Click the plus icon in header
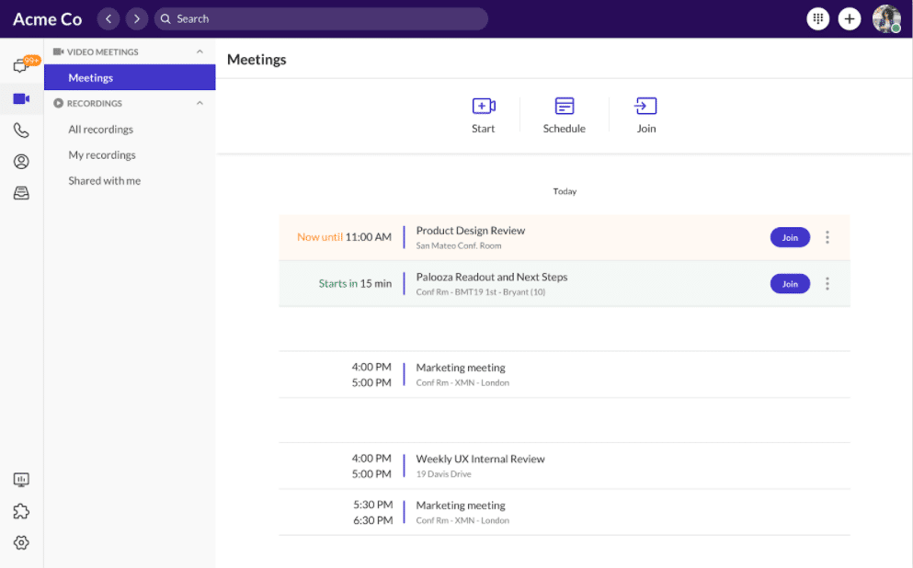913x568 pixels. tap(850, 18)
